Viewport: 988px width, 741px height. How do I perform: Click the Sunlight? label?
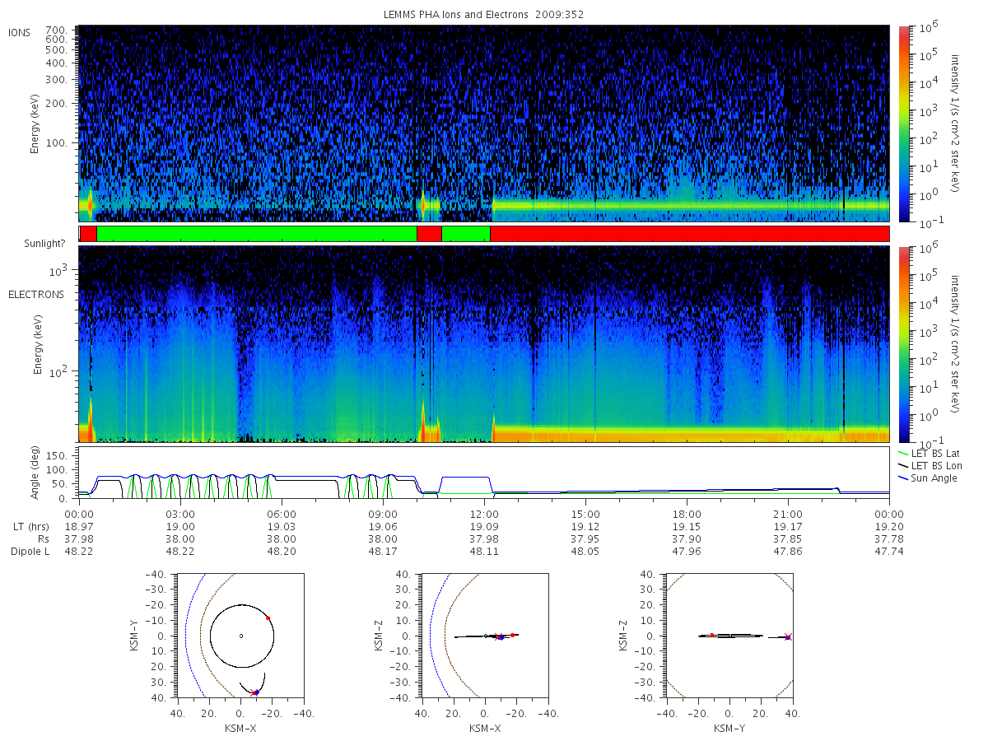32,245
